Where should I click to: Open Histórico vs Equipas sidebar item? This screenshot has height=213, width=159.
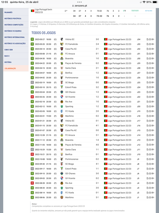[16, 31]
